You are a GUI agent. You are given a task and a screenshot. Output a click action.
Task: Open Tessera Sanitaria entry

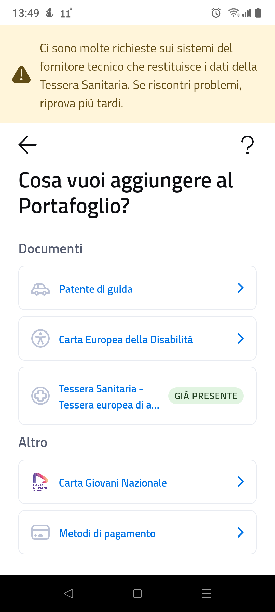click(109, 397)
